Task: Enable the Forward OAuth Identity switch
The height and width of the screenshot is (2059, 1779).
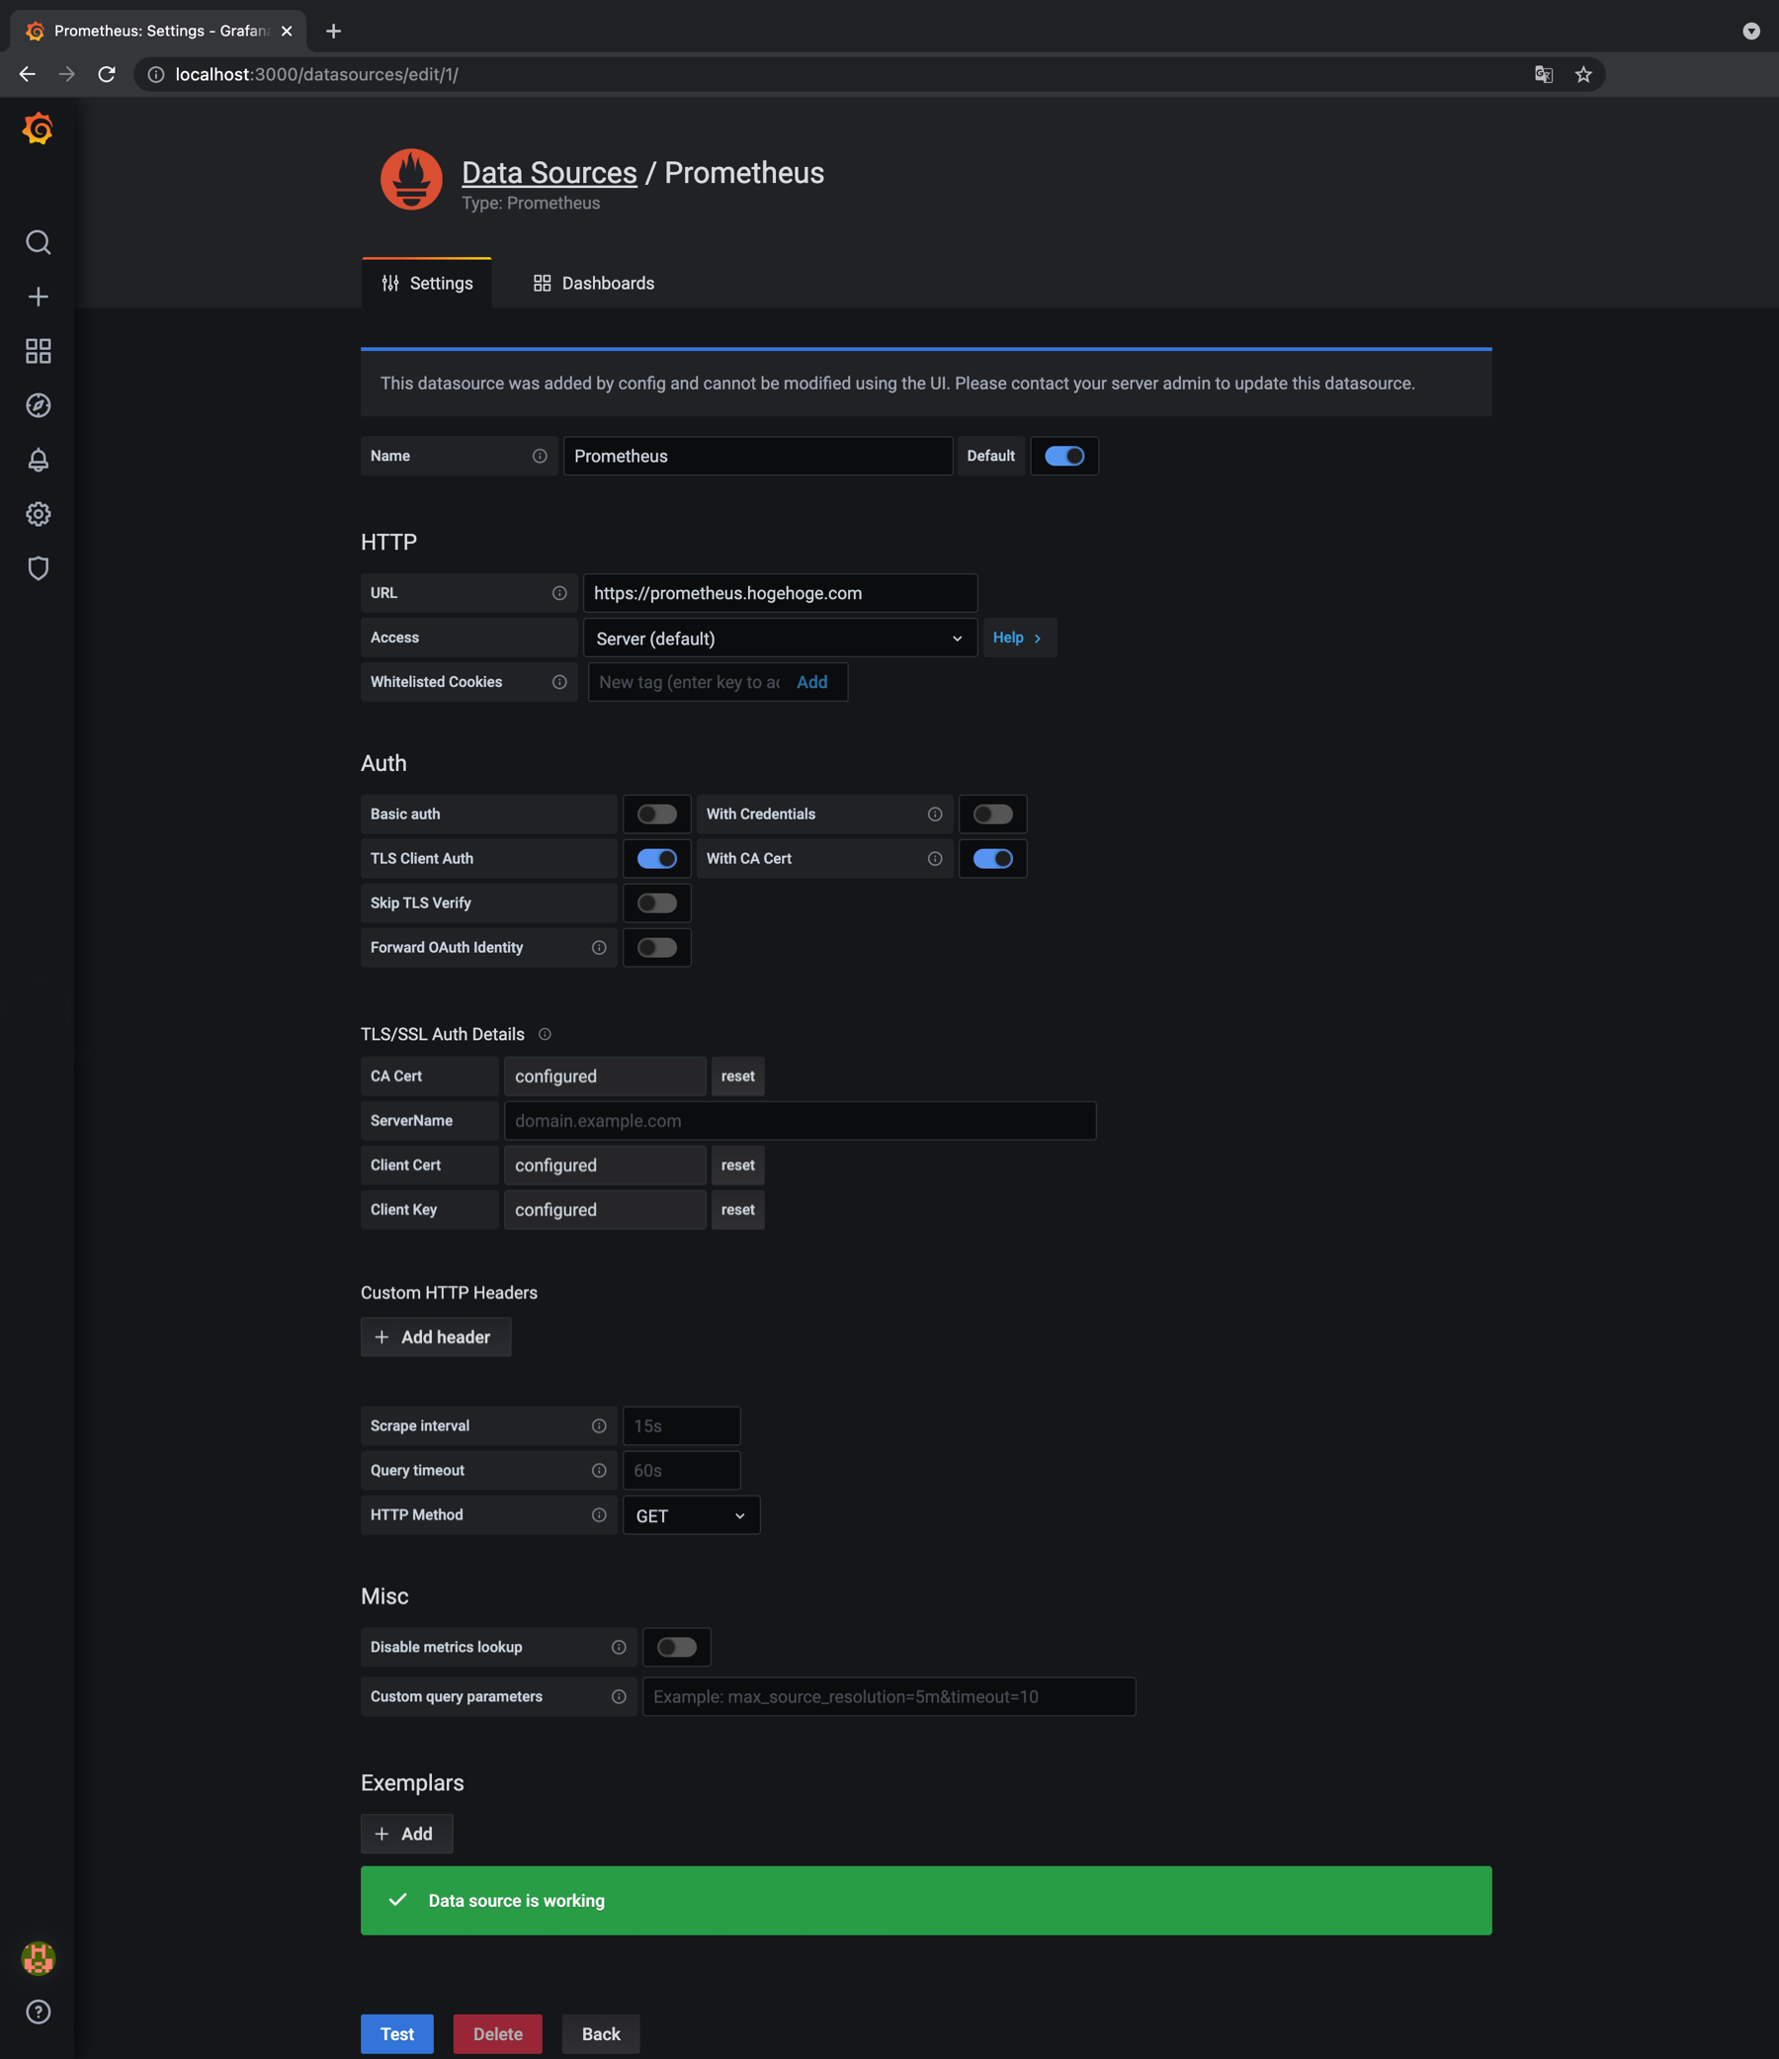Action: click(657, 948)
